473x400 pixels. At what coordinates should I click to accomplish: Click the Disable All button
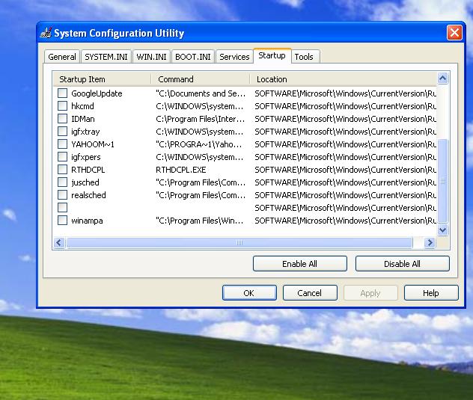click(402, 264)
